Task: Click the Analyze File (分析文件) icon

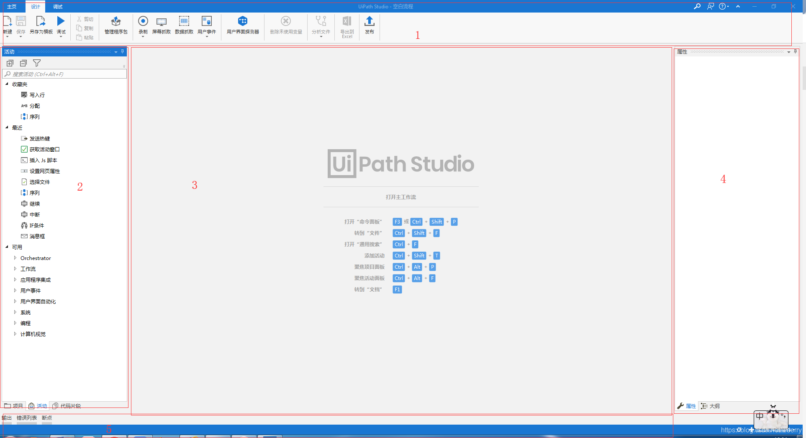Action: 321,21
